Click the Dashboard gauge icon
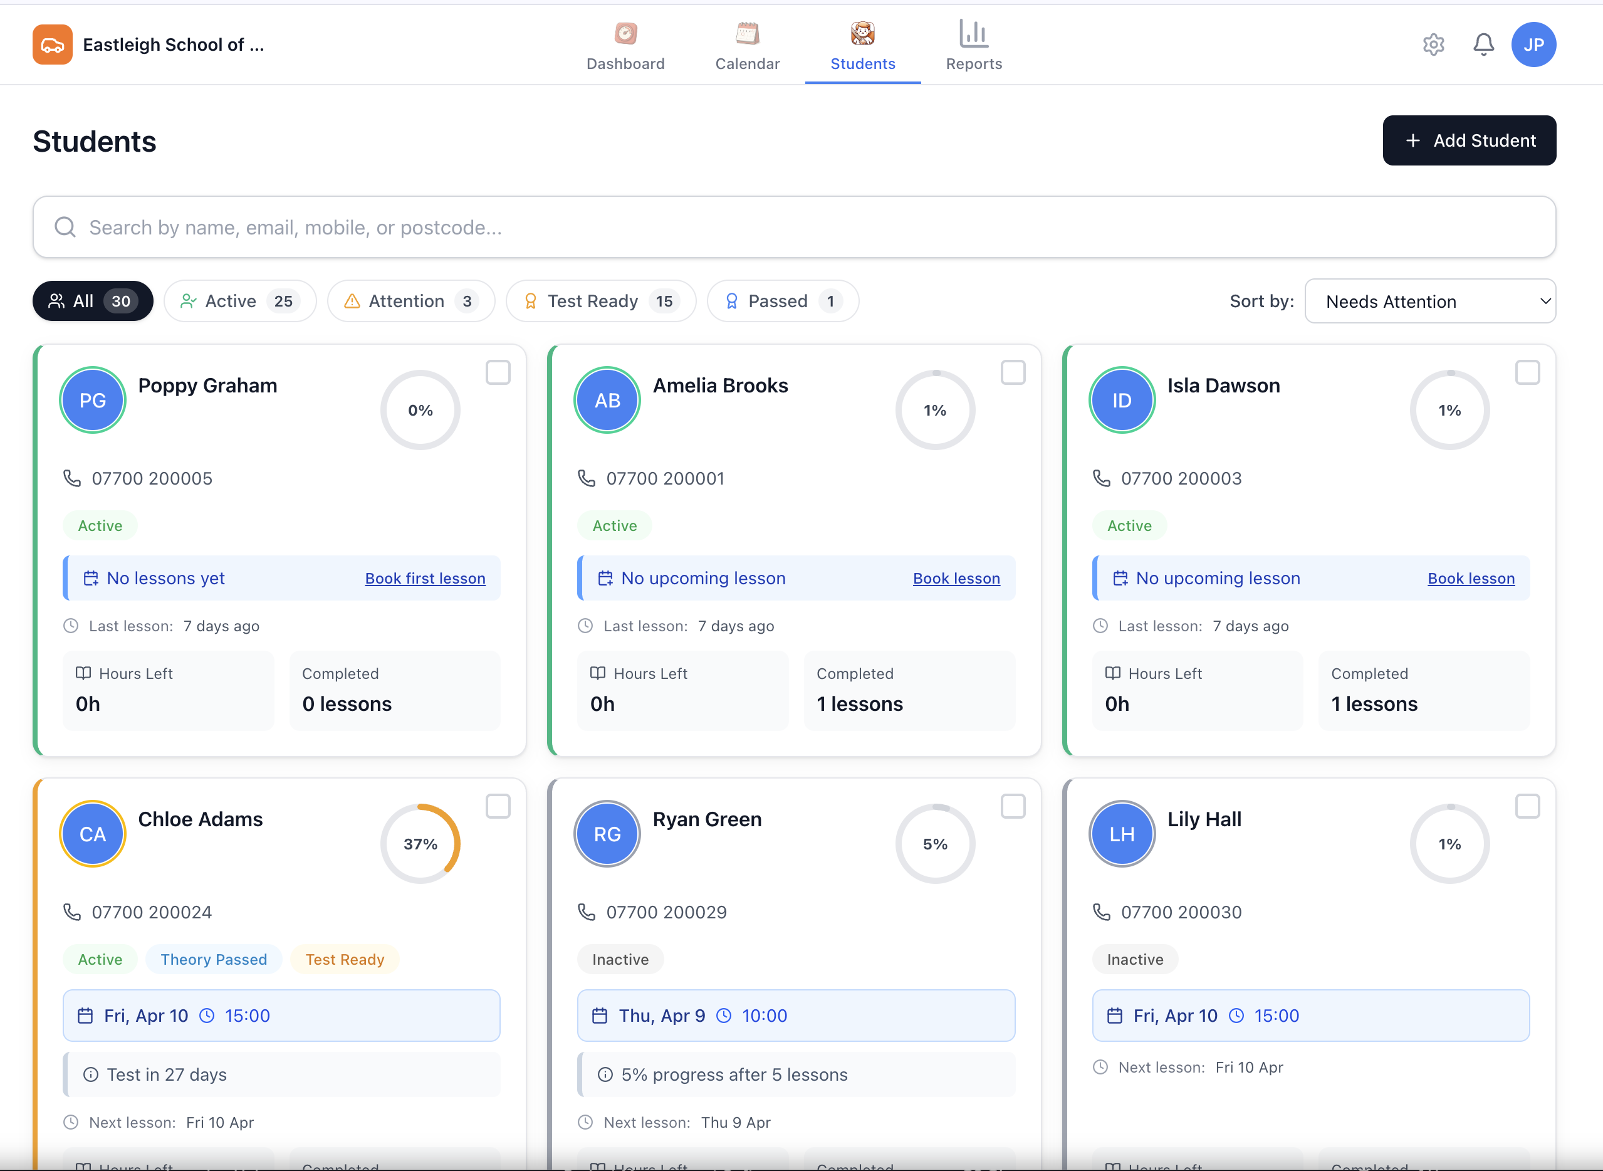This screenshot has height=1171, width=1603. coord(625,33)
